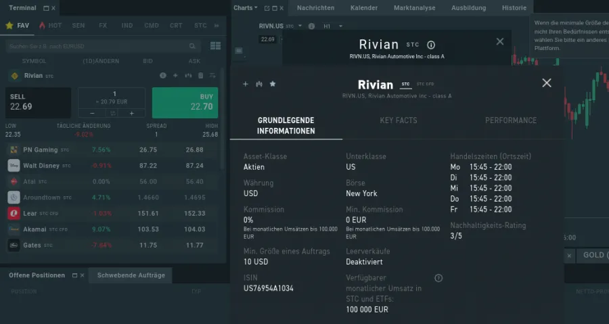Open the Ausbildung tab
This screenshot has height=324, width=609.
[468, 7]
